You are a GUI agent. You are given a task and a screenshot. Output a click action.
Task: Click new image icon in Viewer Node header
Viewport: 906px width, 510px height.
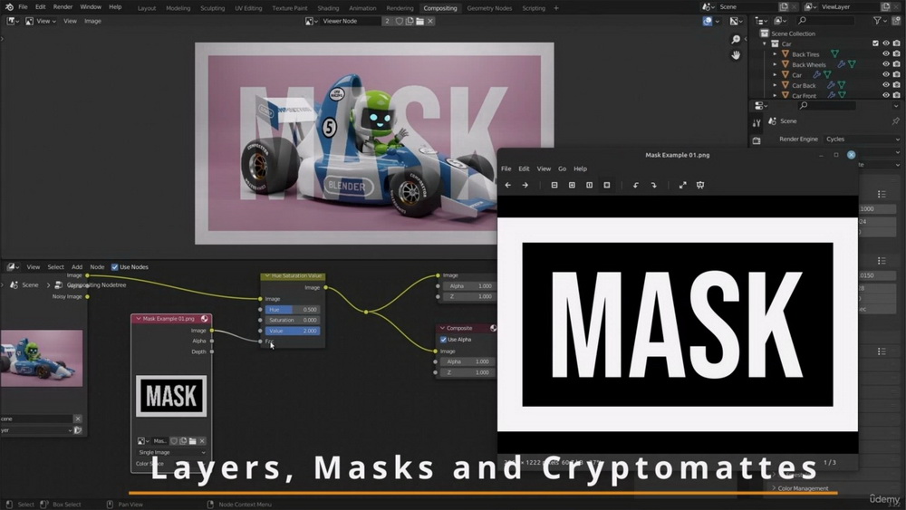coord(410,22)
